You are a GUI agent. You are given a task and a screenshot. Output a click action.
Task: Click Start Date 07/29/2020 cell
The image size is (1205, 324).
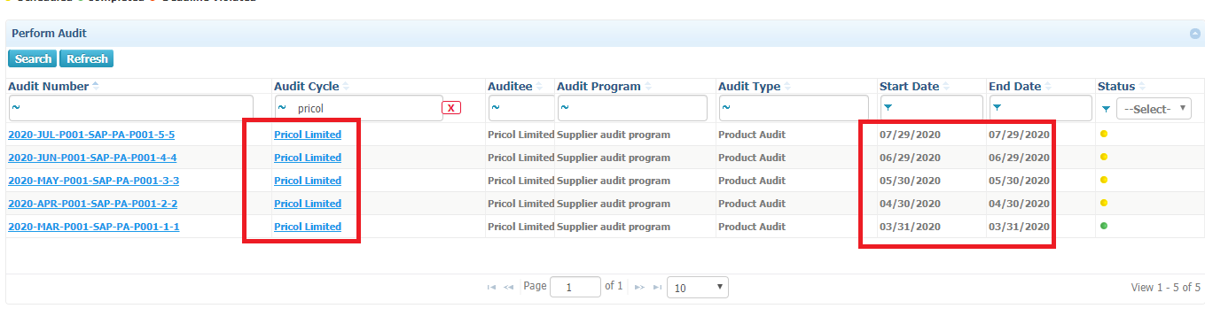click(x=910, y=135)
